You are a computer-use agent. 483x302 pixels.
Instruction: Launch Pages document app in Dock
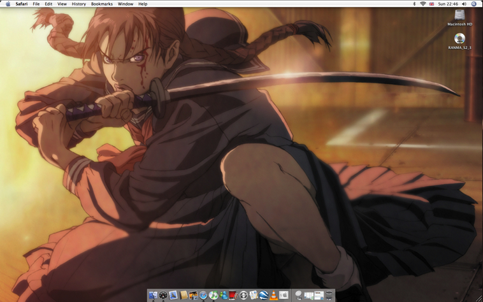(254, 296)
